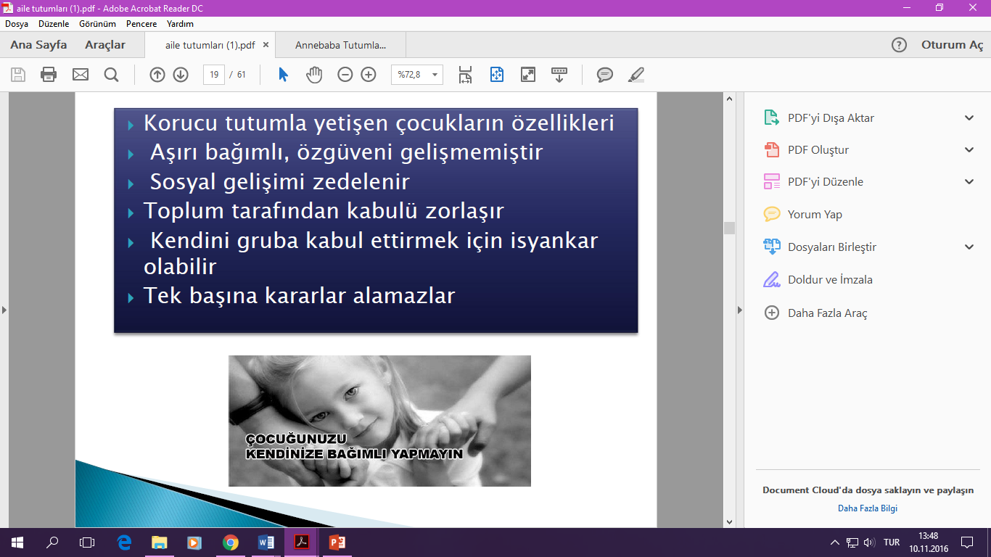This screenshot has width=991, height=557.
Task: Switch to Annebaba Tutumla... document tab
Action: [x=341, y=45]
